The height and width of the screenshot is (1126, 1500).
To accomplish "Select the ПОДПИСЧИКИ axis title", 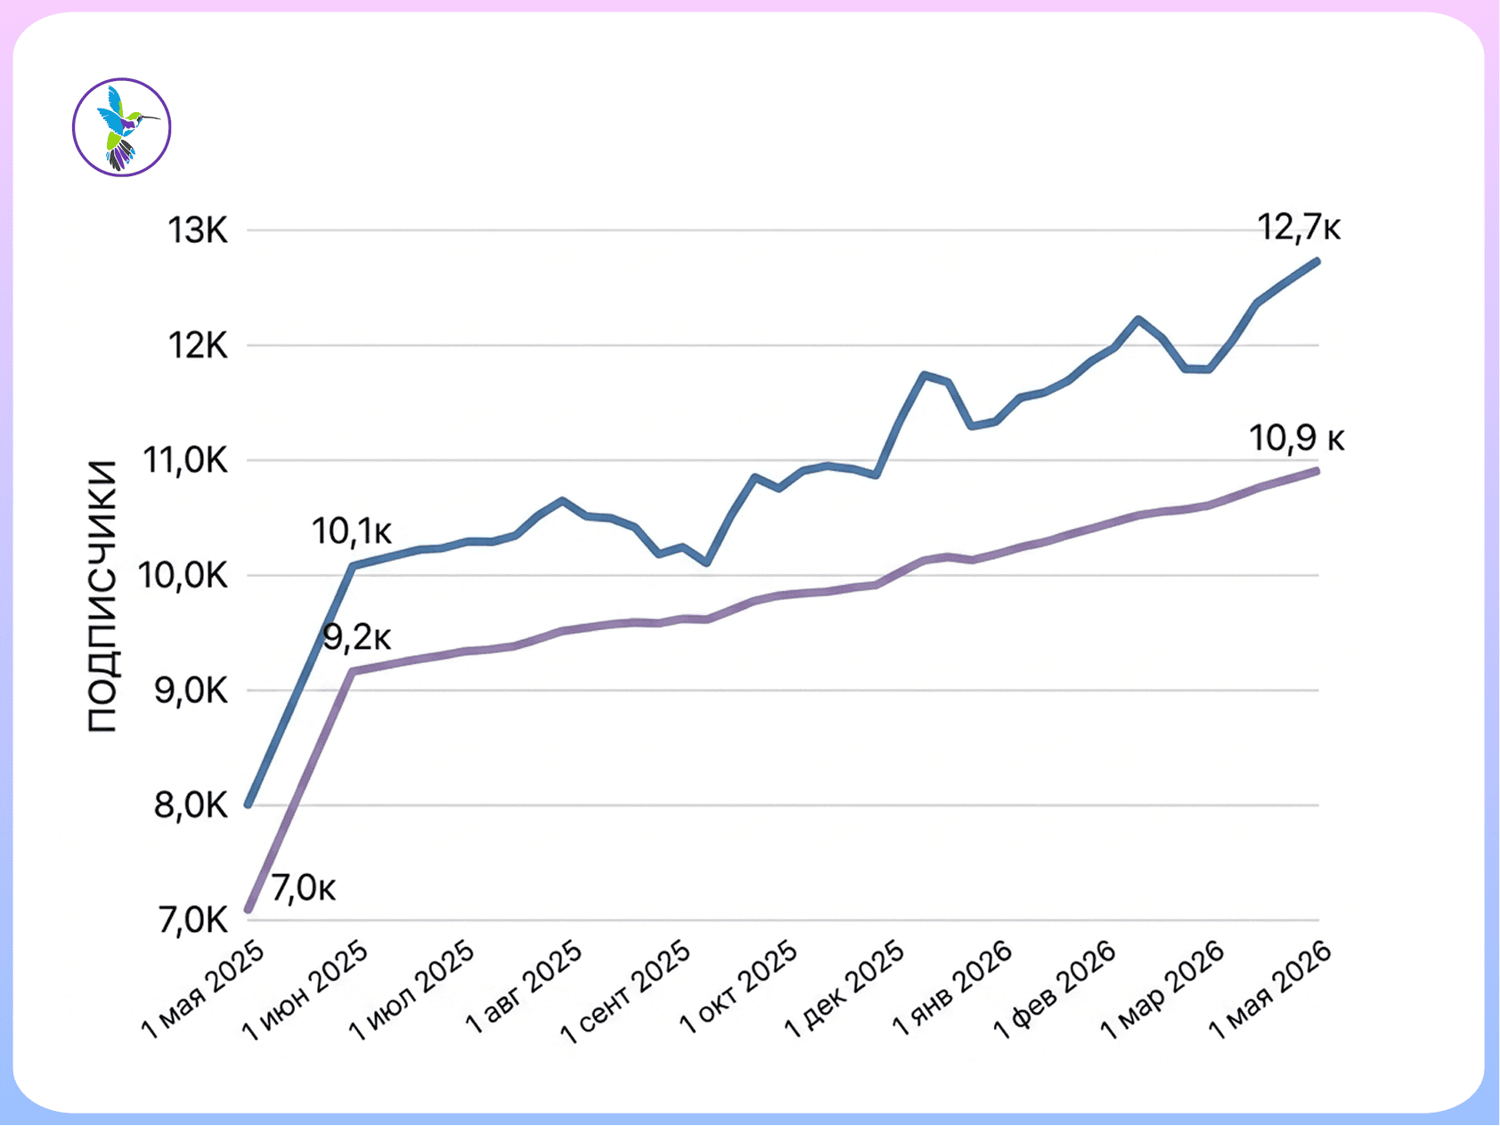I will coord(103,596).
